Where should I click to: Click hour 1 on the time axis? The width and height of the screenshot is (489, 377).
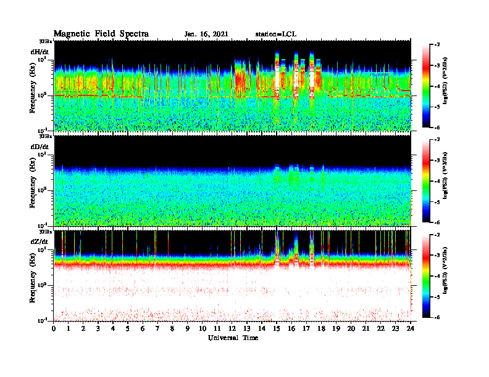click(x=69, y=329)
